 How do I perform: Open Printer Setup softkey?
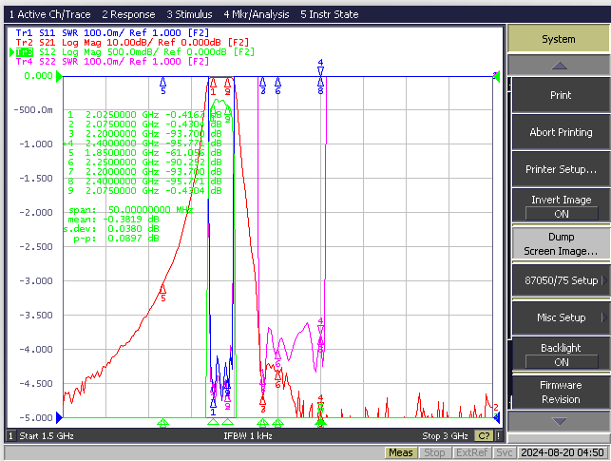tap(561, 169)
